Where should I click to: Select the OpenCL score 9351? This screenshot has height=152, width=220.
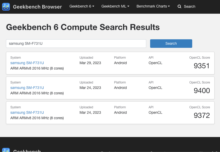click(202, 66)
